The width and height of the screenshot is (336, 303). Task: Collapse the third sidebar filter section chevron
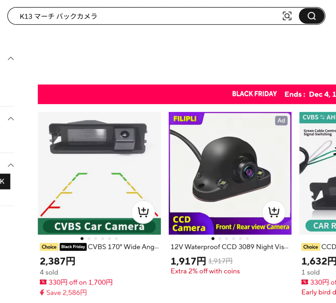[x=11, y=165]
